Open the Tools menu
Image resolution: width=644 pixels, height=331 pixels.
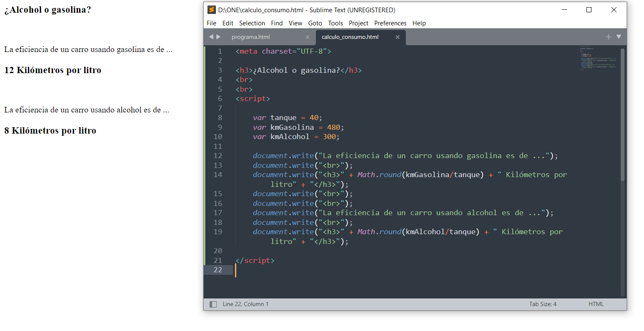point(335,23)
